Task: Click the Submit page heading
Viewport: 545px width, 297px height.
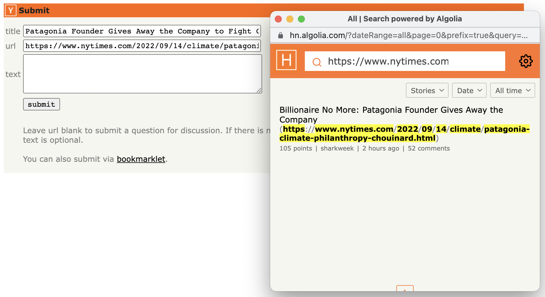Action: 34,11
